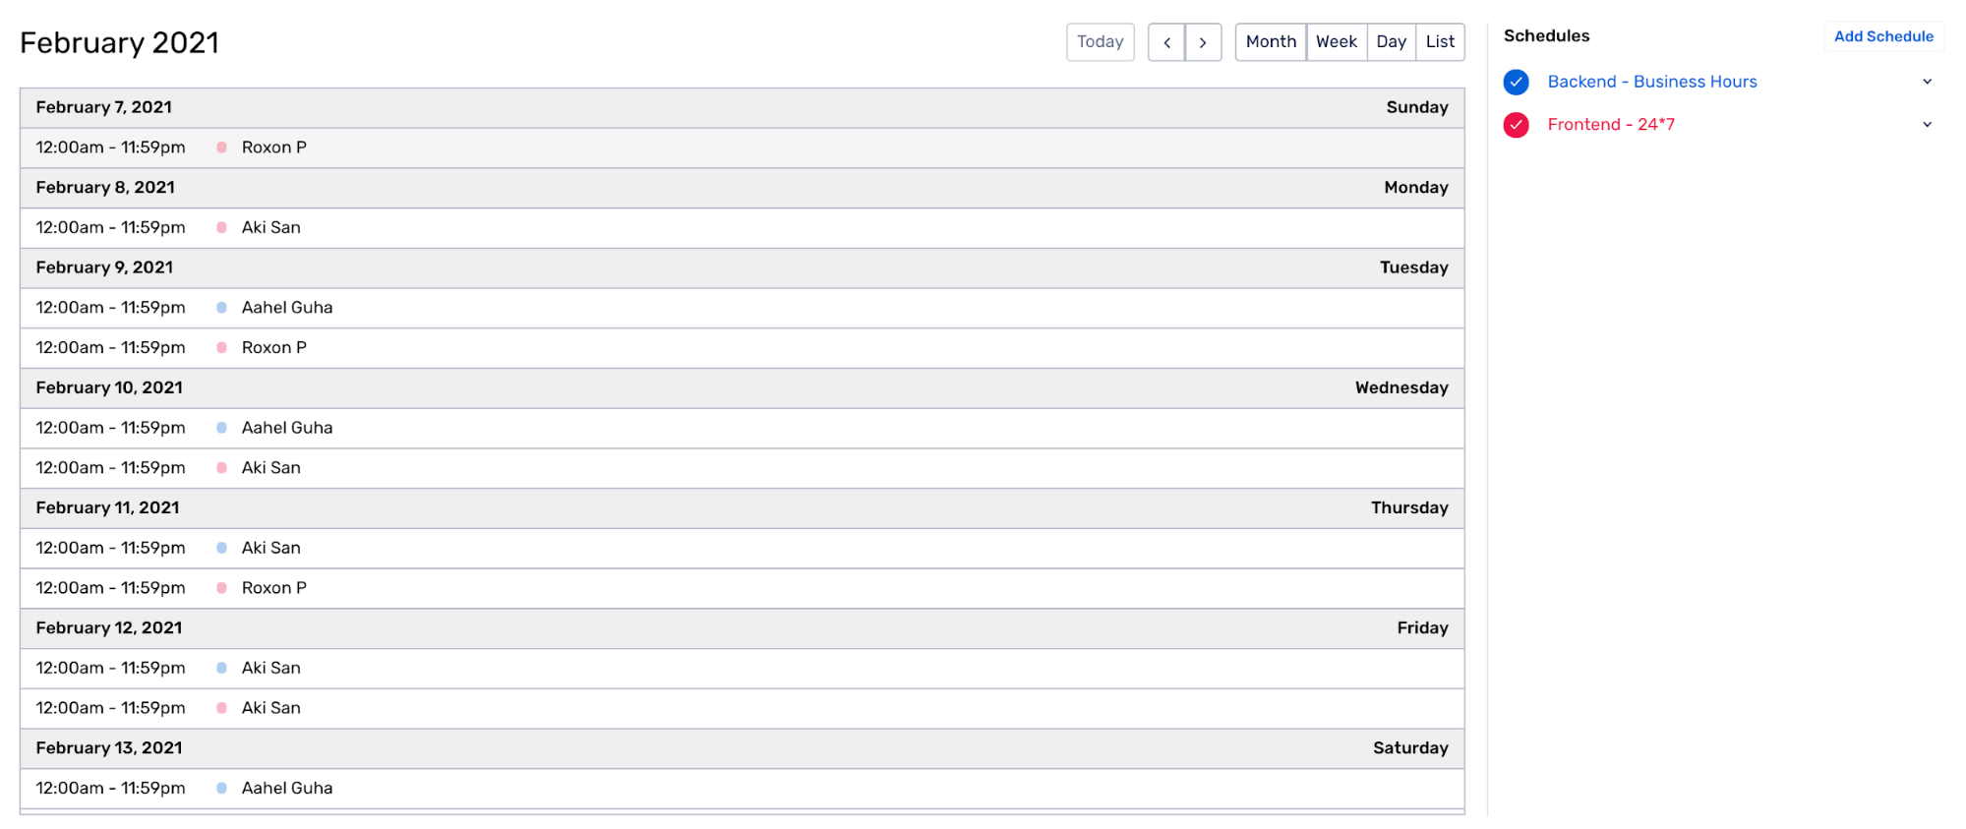Click the Saturday day label

(x=1410, y=747)
